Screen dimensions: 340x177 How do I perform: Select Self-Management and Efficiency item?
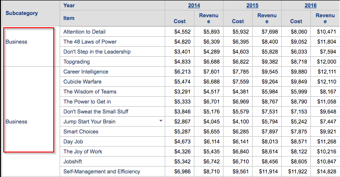tap(101, 172)
